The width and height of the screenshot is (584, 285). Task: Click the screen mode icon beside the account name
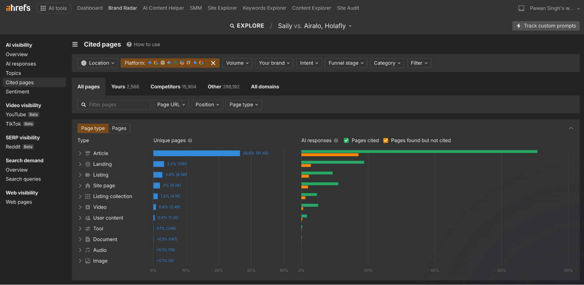click(521, 8)
